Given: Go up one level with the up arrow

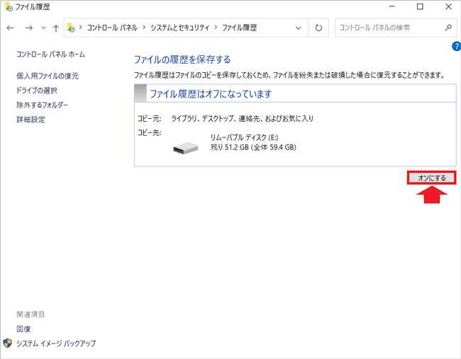Looking at the screenshot, I should click(x=56, y=28).
